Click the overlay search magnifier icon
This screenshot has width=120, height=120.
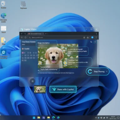point(91,42)
